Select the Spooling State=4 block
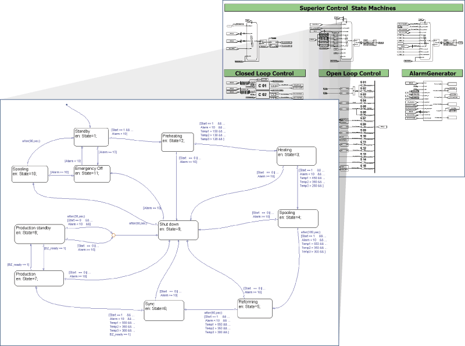This screenshot has width=465, height=346. click(x=298, y=219)
